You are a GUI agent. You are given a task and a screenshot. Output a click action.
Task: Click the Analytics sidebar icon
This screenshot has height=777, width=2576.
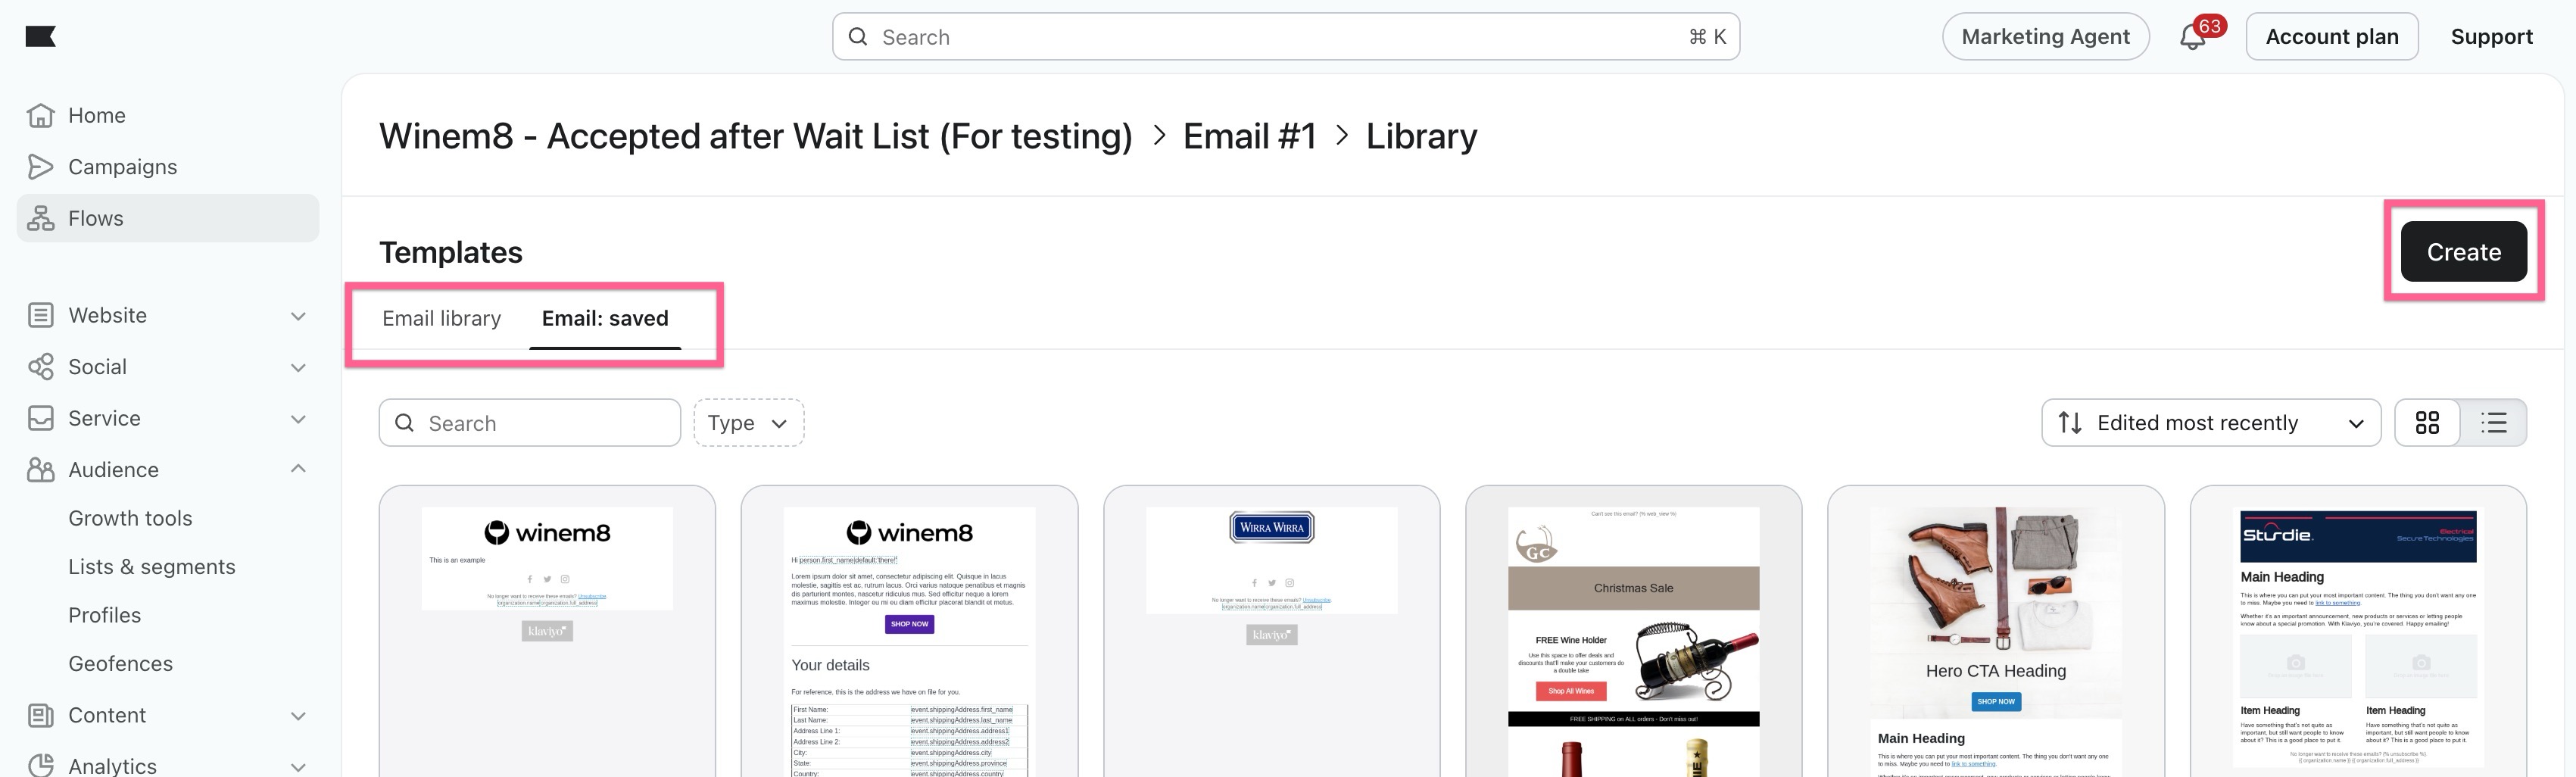(41, 766)
